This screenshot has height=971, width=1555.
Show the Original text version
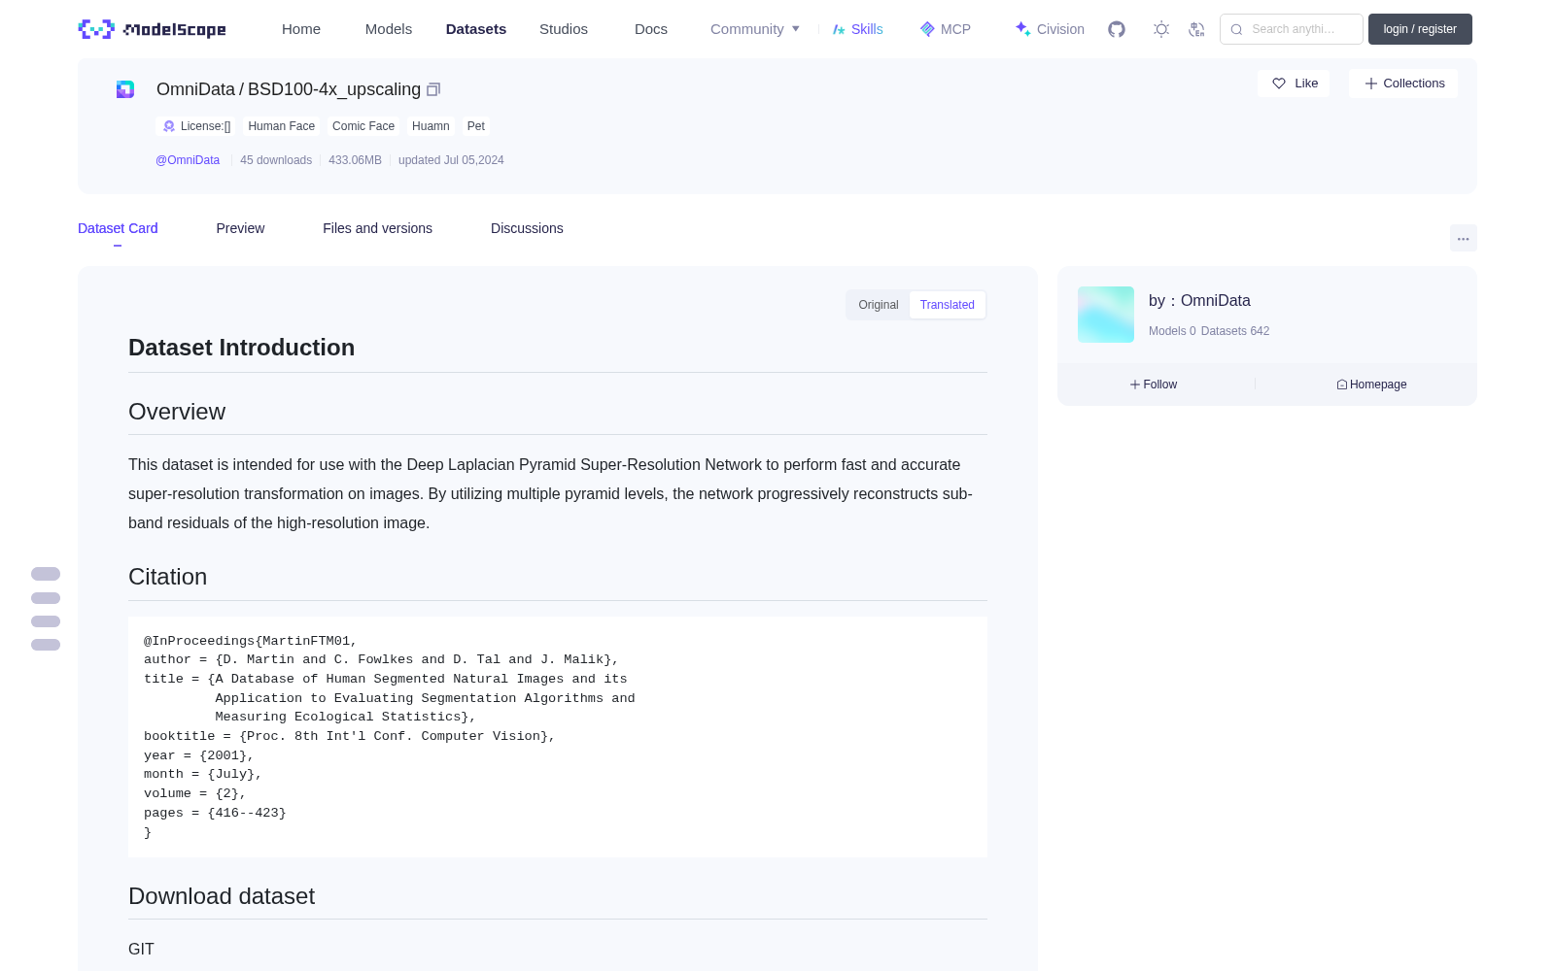(x=879, y=305)
